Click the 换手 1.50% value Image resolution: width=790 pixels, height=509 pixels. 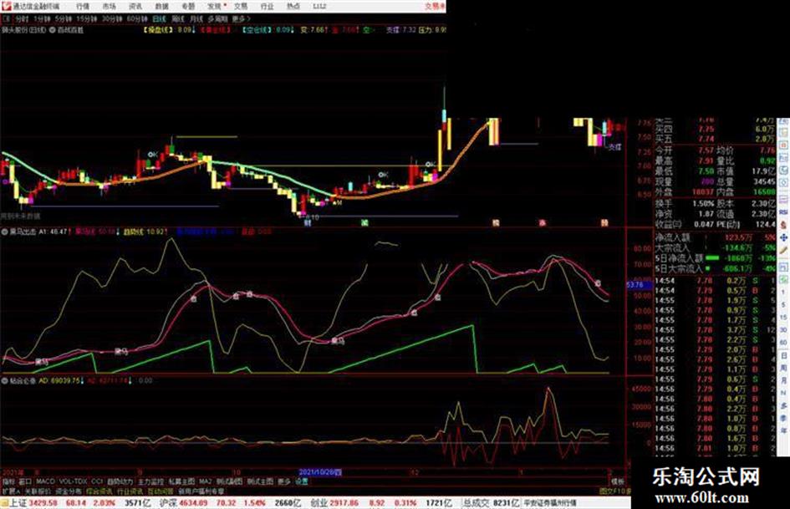pos(703,204)
